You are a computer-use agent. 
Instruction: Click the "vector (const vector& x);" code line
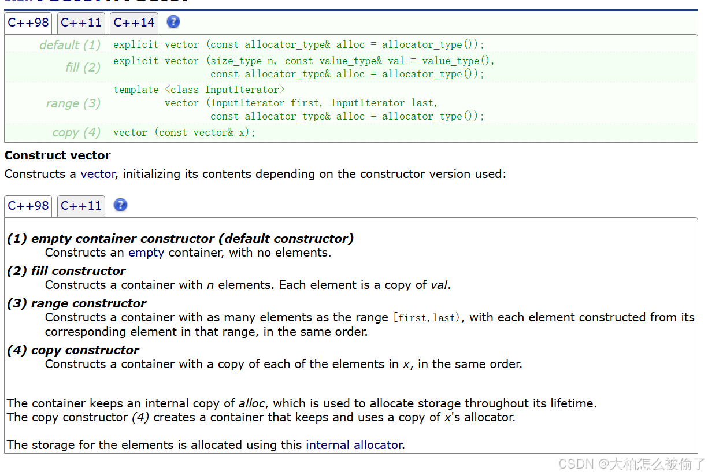(x=184, y=132)
